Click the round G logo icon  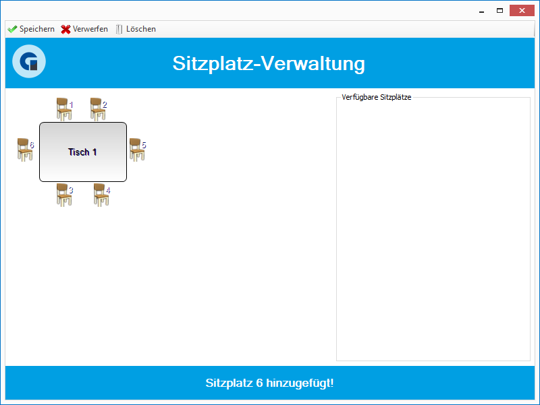(29, 61)
